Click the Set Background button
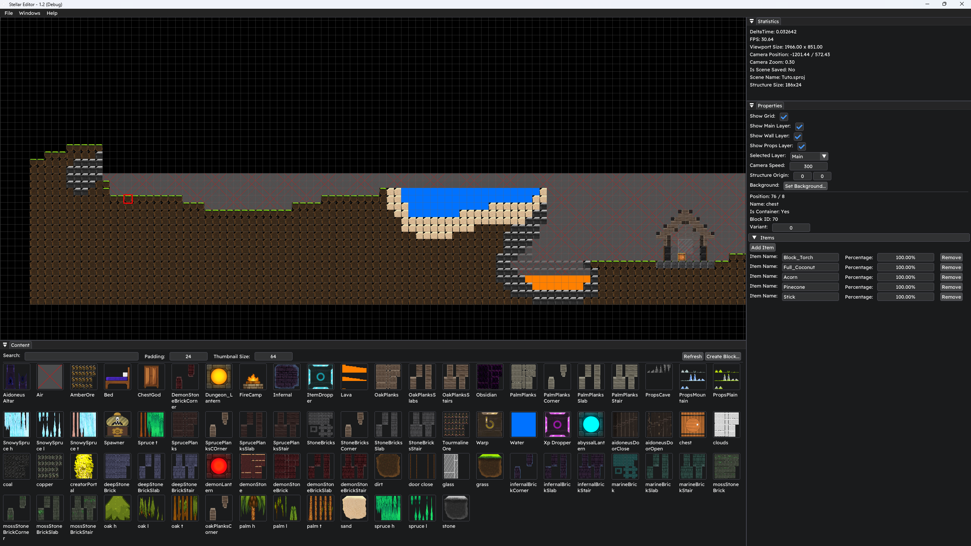The width and height of the screenshot is (971, 546). click(805, 186)
